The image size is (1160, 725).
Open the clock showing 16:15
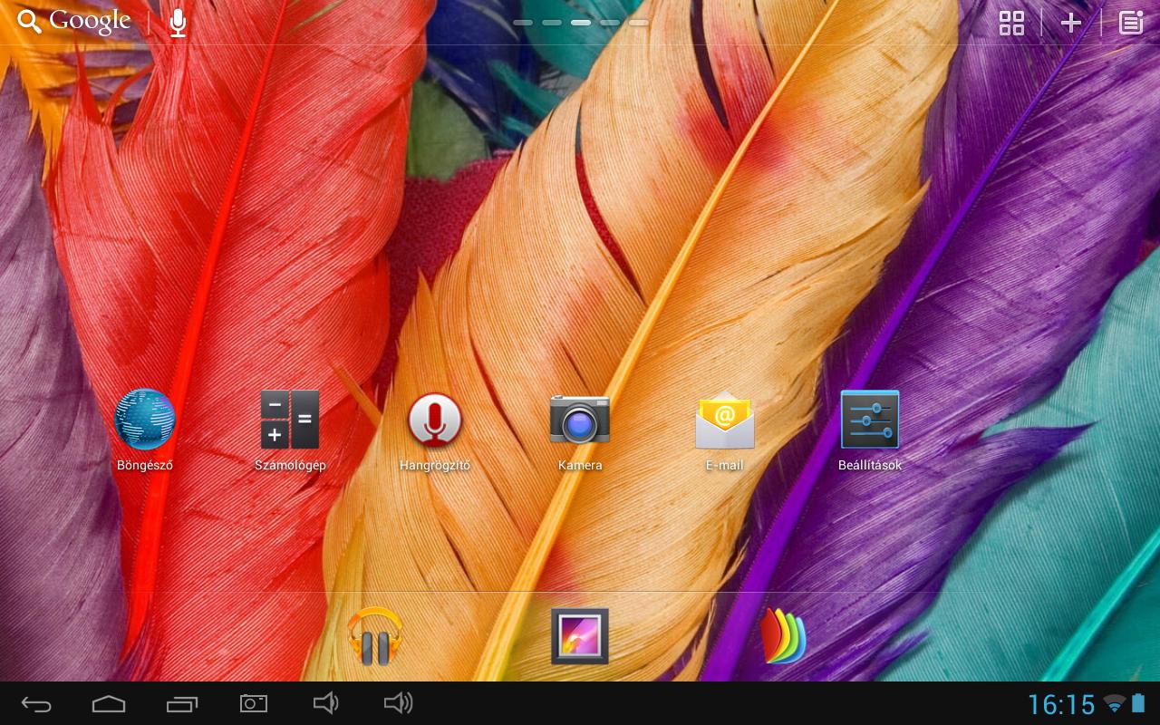coord(1062,704)
